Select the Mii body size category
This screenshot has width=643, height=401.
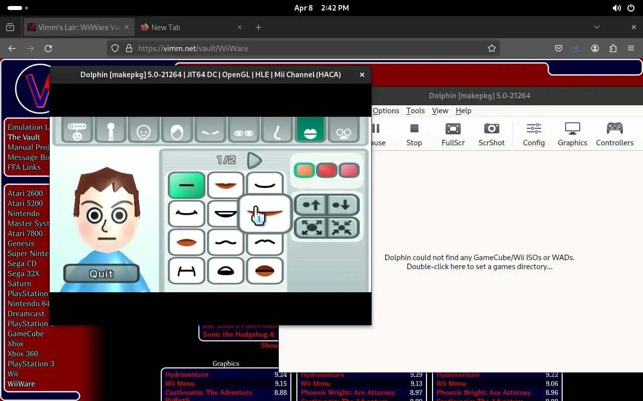[x=111, y=129]
